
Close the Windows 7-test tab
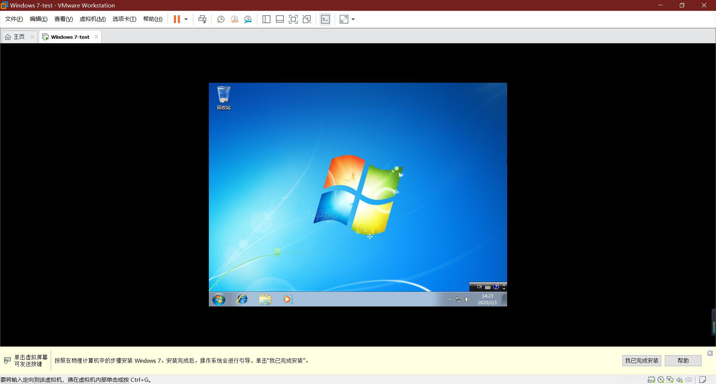(x=96, y=37)
